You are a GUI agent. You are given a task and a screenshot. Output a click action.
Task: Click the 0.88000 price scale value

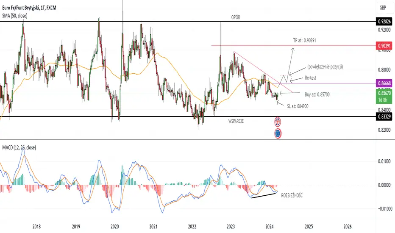tap(384, 70)
